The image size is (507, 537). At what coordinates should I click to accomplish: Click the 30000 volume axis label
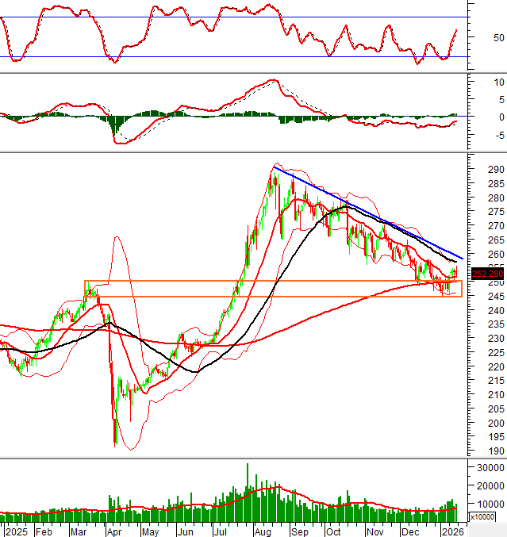[x=490, y=468]
